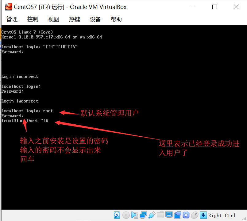
Task: Open the 帮助 menu
Action: [x=116, y=19]
